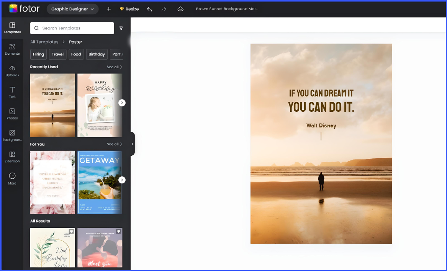
Task: Open the Uploads panel
Action: (12, 71)
